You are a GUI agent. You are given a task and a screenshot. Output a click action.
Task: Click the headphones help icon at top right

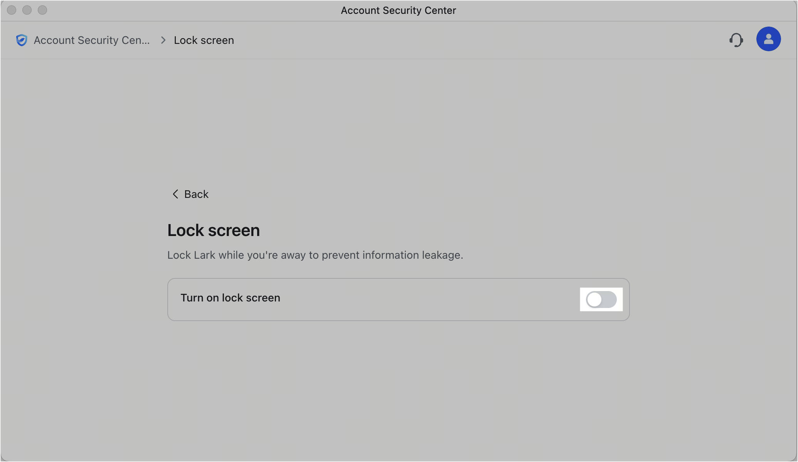pyautogui.click(x=737, y=40)
